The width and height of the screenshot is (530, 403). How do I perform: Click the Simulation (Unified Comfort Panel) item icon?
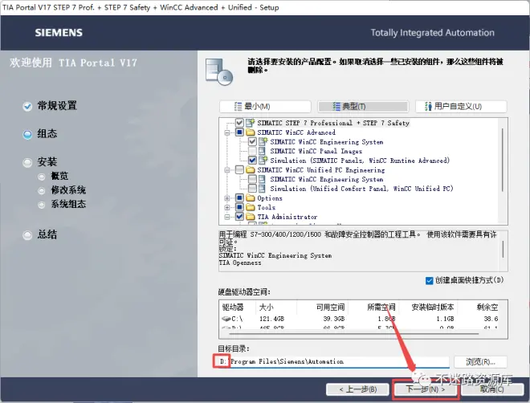[263, 188]
